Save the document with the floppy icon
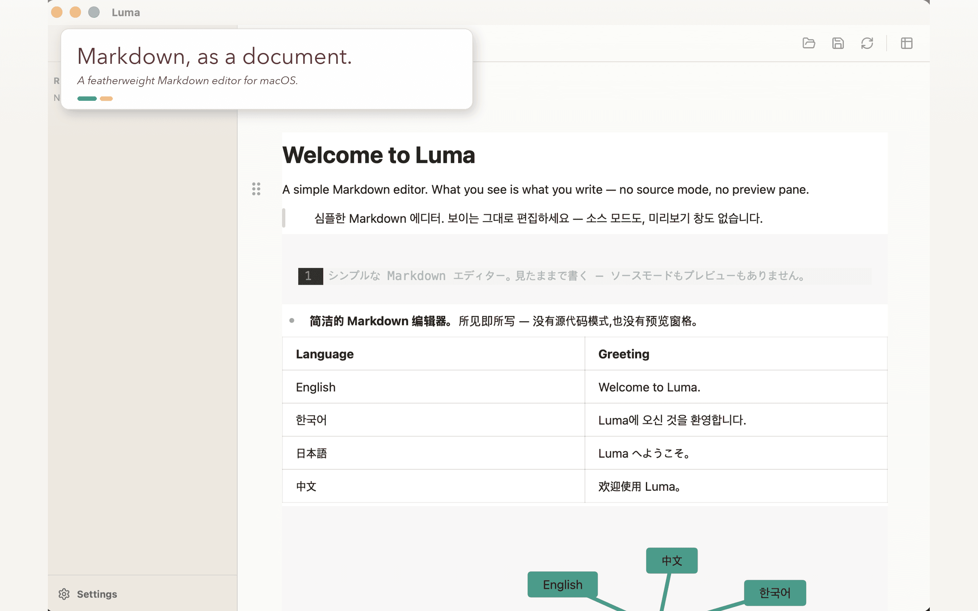Image resolution: width=978 pixels, height=611 pixels. point(838,43)
